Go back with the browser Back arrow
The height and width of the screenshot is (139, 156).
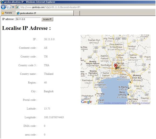click(x=3, y=7)
